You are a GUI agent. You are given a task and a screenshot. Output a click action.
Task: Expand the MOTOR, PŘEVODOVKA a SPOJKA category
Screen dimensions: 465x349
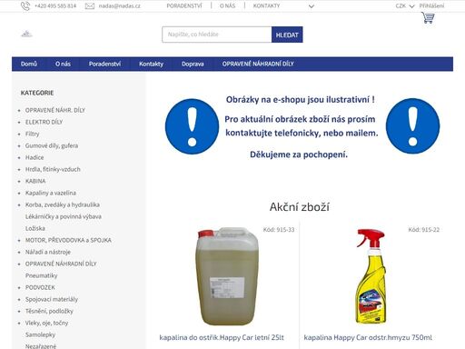[x=68, y=240]
